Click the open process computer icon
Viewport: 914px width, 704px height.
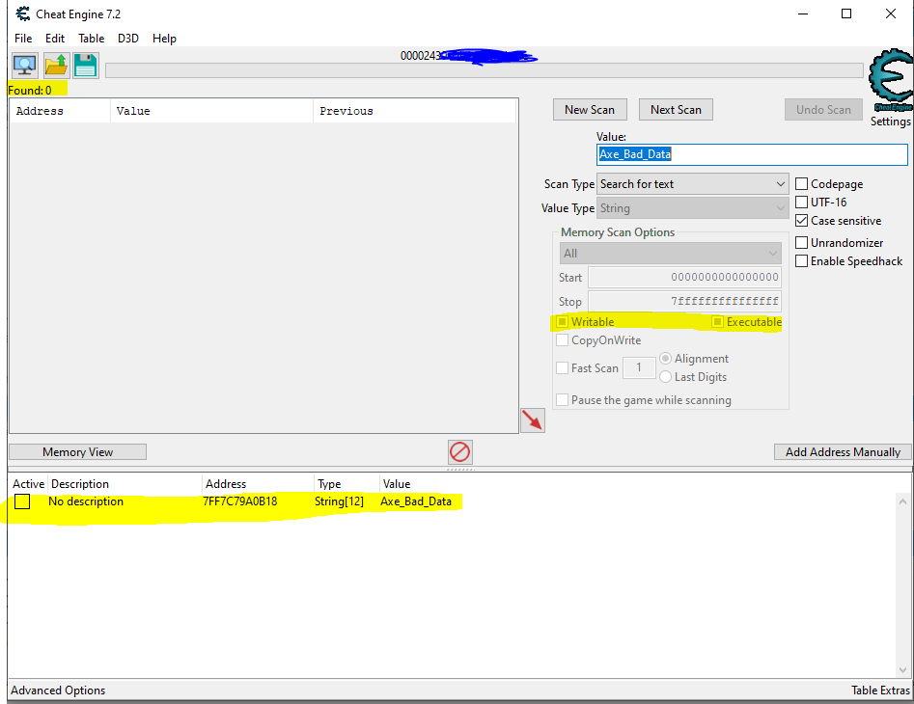point(25,66)
